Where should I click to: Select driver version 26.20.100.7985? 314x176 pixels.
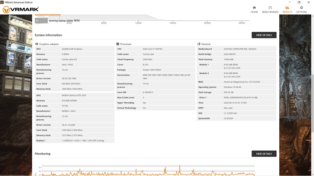69,79
